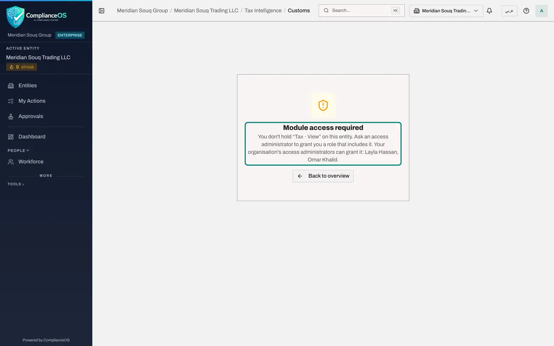
Task: Click the help question mark icon
Action: [x=526, y=11]
